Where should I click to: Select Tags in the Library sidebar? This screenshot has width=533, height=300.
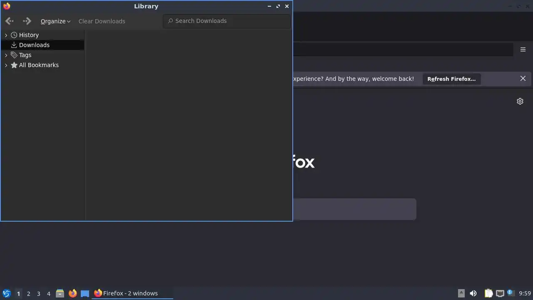(42, 55)
